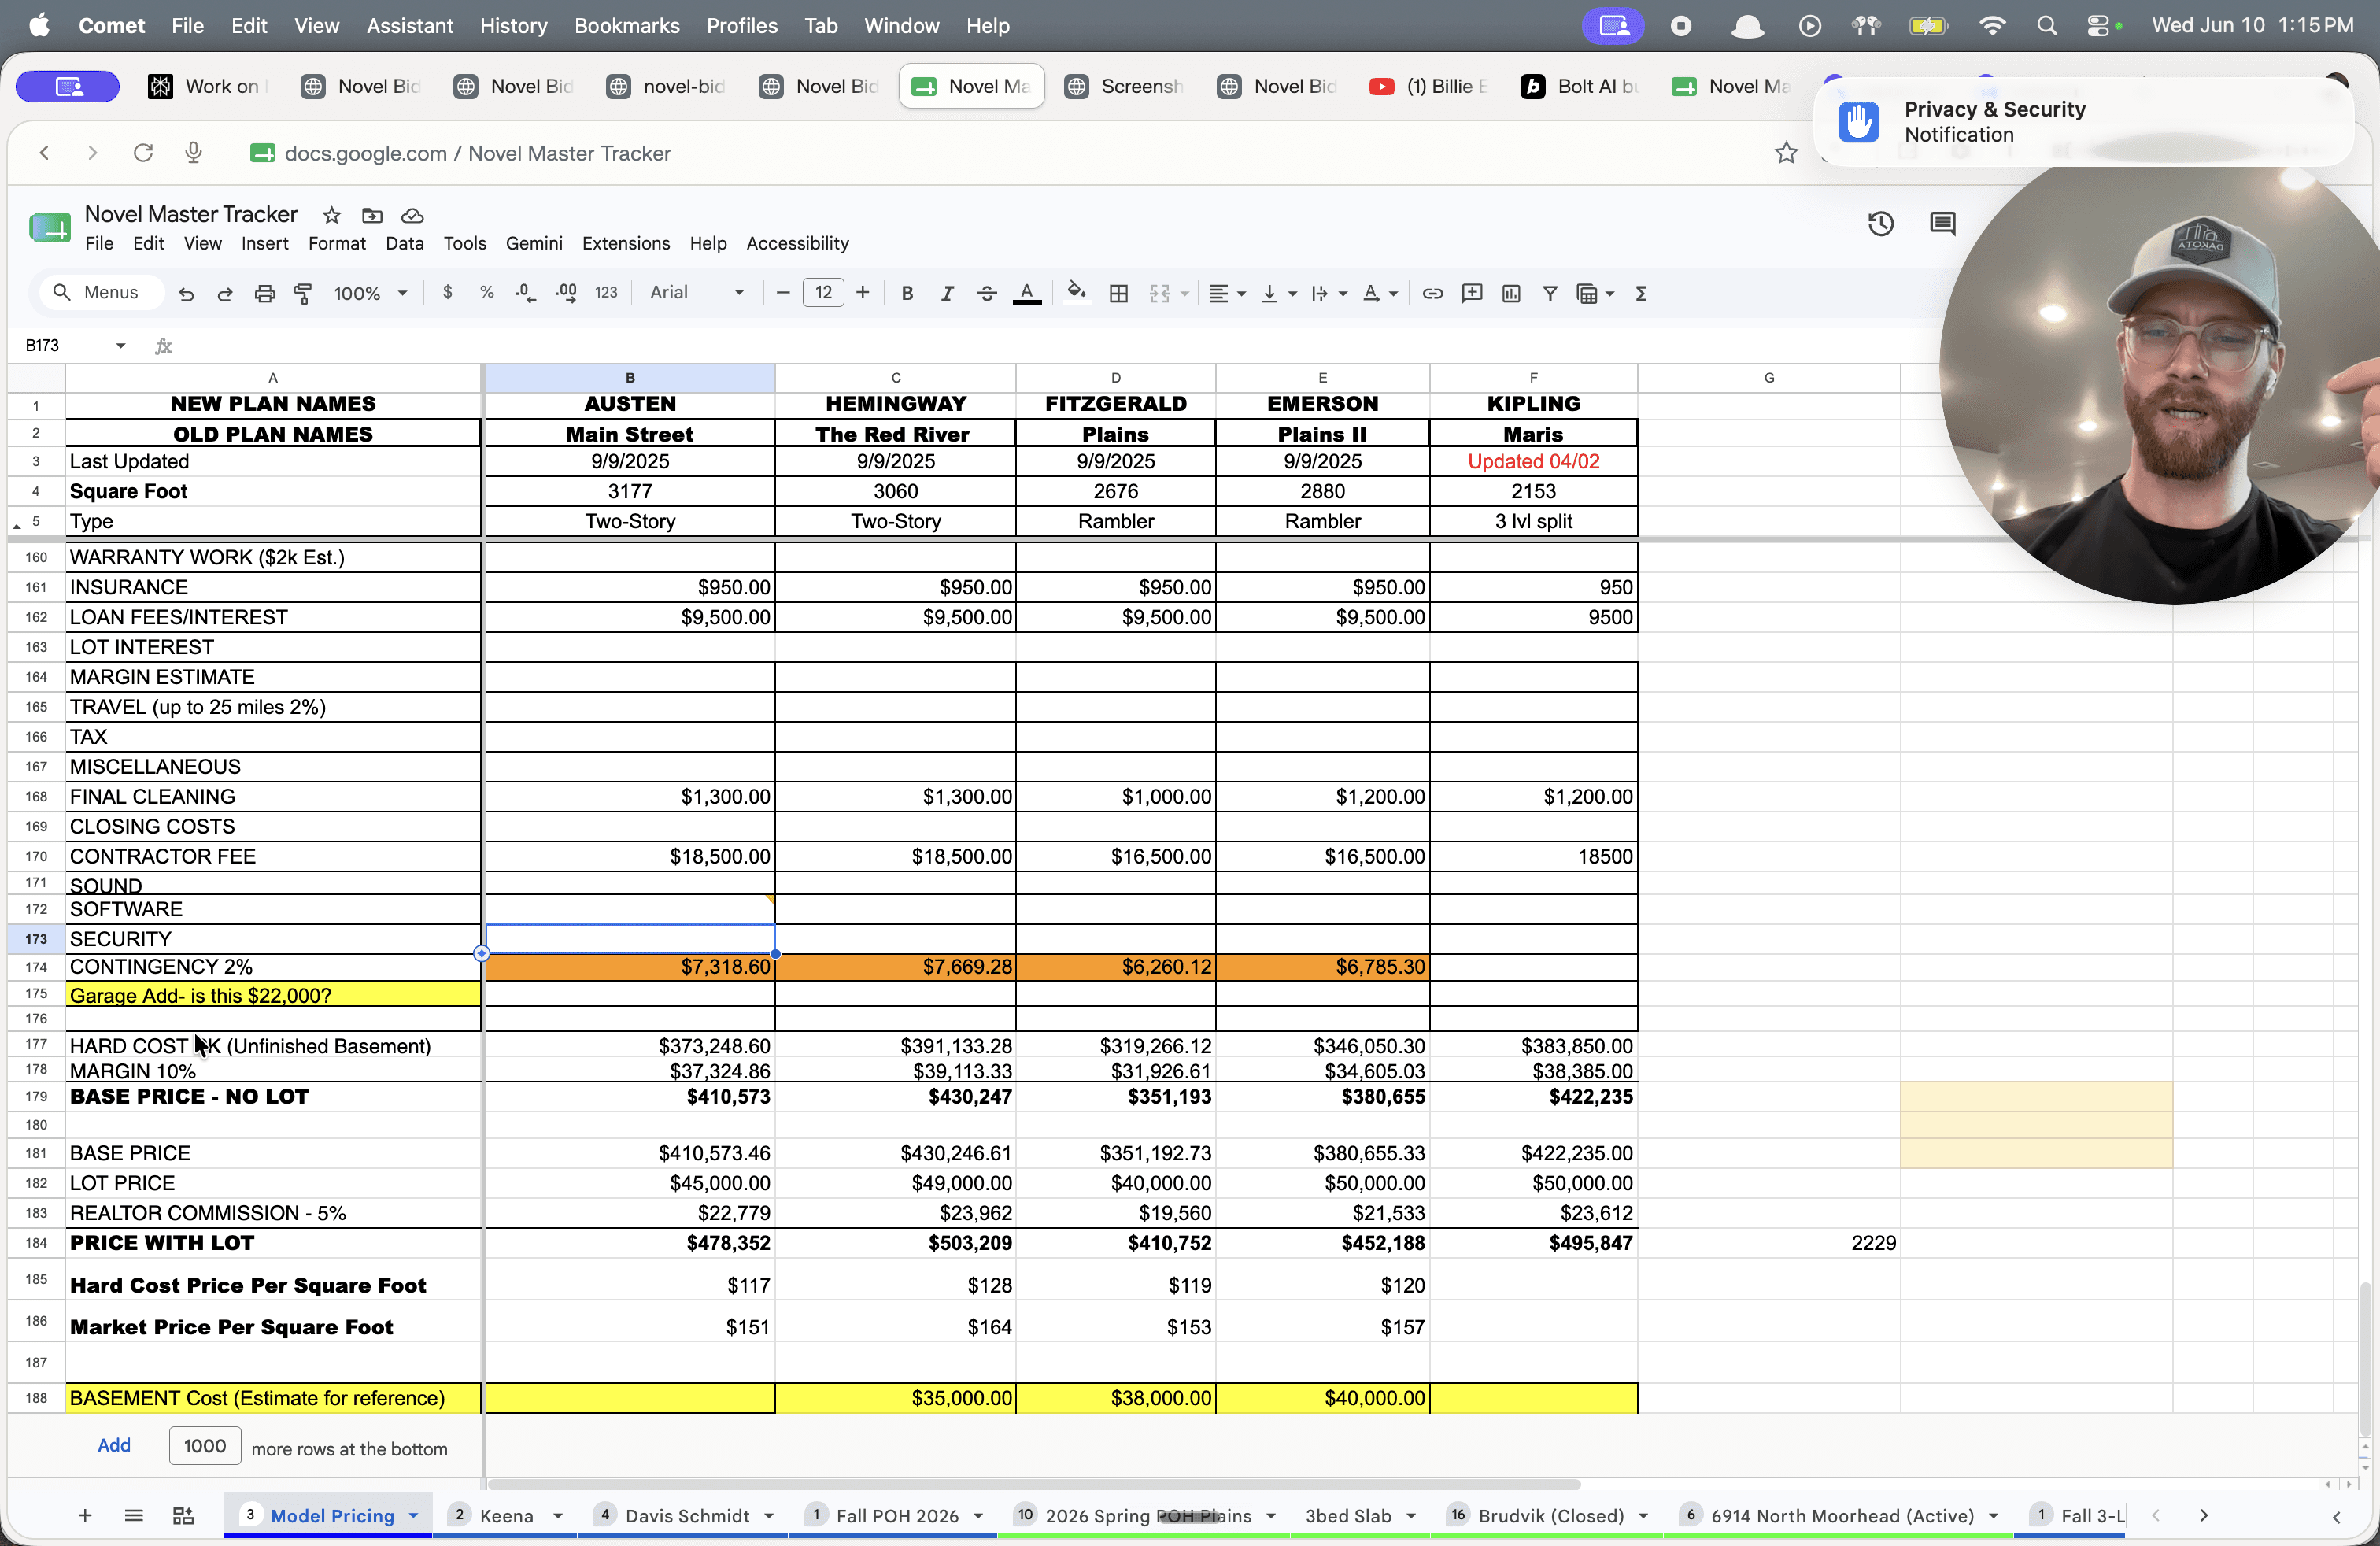Star the Novel Master Tracker document

332,215
